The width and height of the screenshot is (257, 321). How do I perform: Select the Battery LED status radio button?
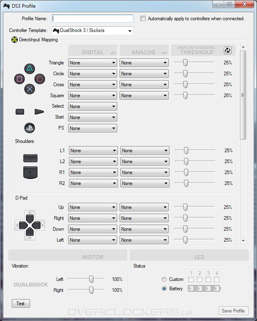tap(164, 289)
